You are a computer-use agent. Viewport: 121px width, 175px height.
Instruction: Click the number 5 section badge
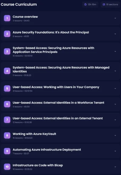[x=7, y=88]
